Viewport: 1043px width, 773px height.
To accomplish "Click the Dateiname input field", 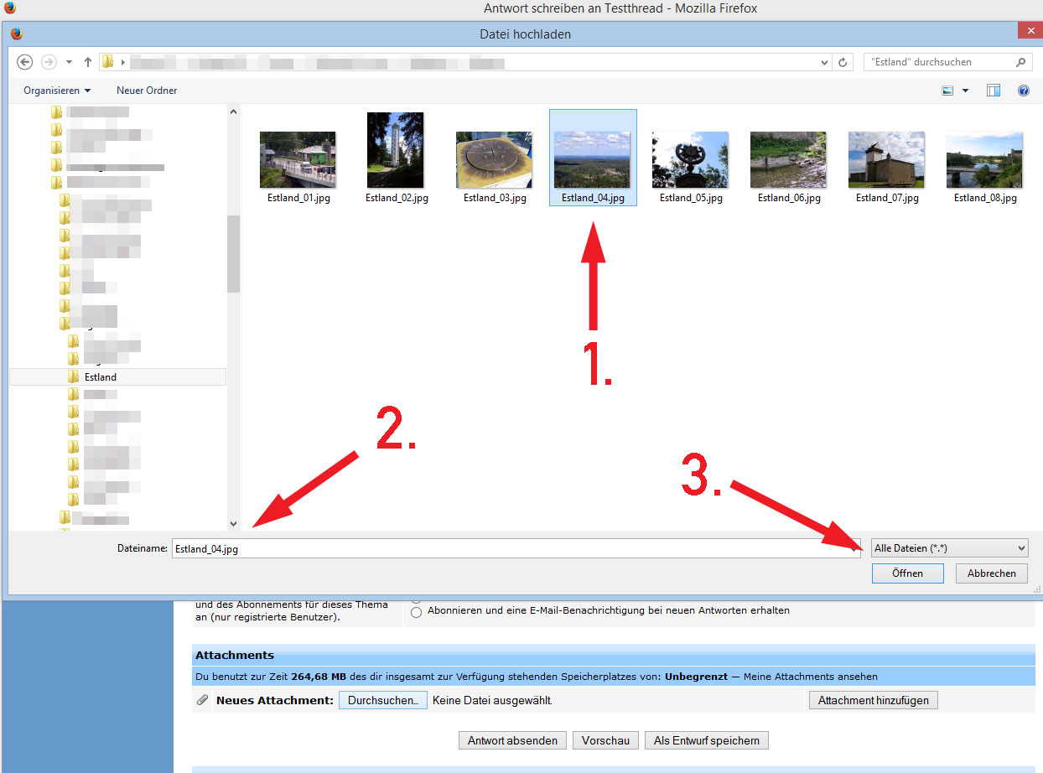I will click(x=503, y=548).
